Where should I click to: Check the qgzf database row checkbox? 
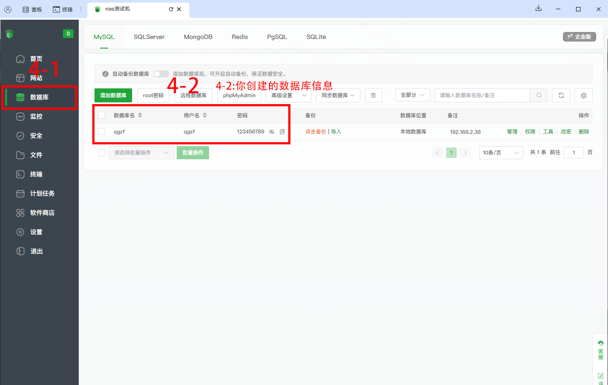click(x=101, y=132)
